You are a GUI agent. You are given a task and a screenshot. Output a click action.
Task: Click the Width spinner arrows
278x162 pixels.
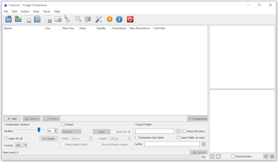(91, 138)
